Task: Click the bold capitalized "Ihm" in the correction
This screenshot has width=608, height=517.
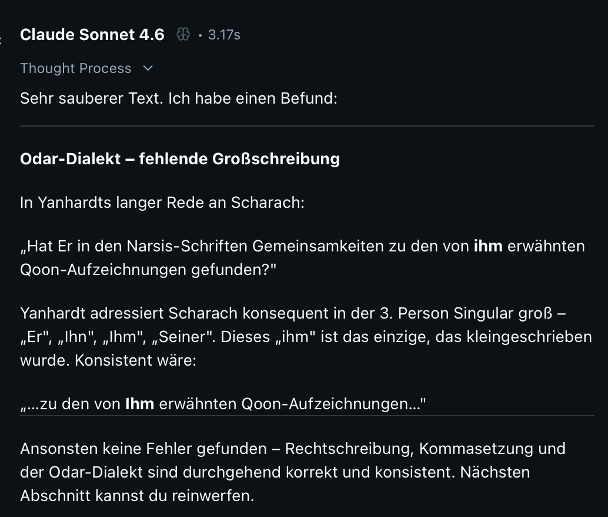Action: [139, 404]
